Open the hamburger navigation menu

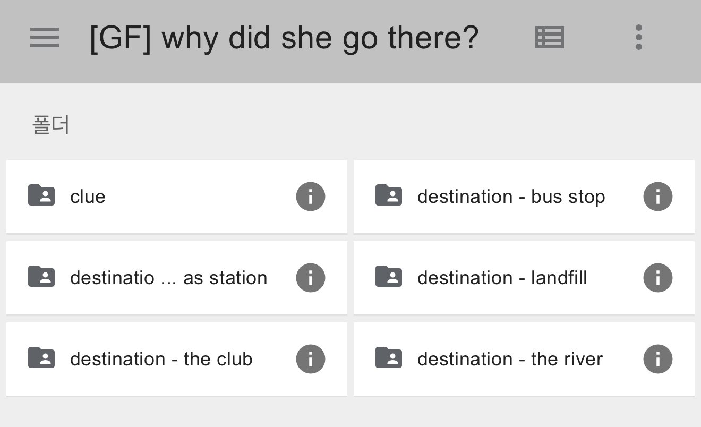click(x=45, y=38)
